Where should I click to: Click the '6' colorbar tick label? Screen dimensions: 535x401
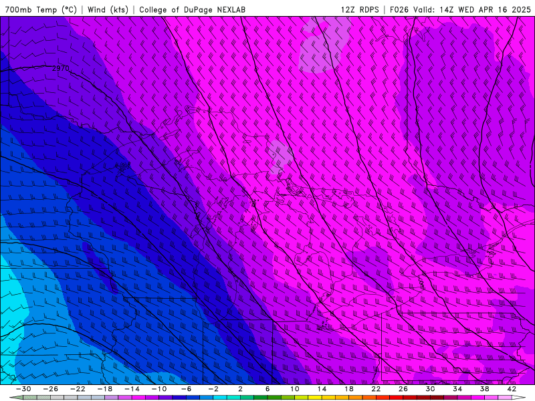[267, 389]
